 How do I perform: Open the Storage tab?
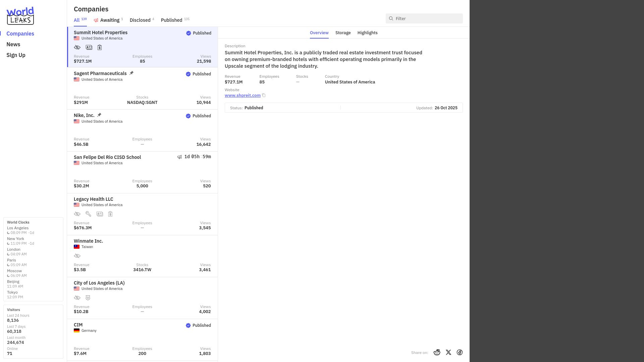pos(343,33)
